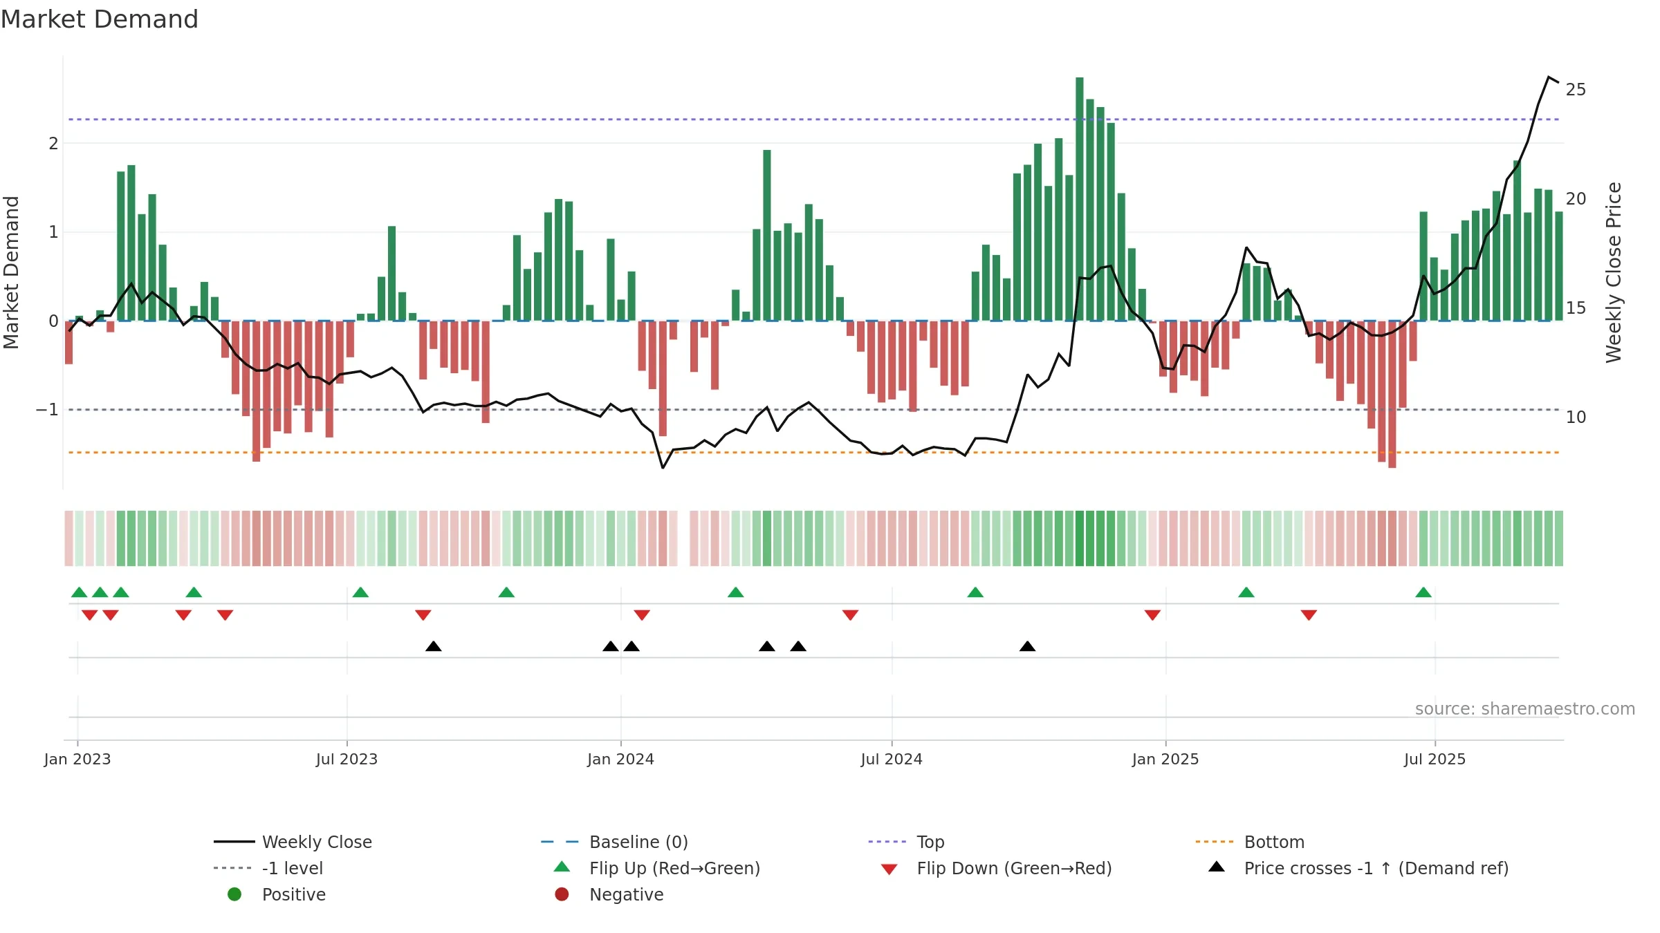
Task: Select the first black price-cross triangle marker
Action: pyautogui.click(x=434, y=646)
